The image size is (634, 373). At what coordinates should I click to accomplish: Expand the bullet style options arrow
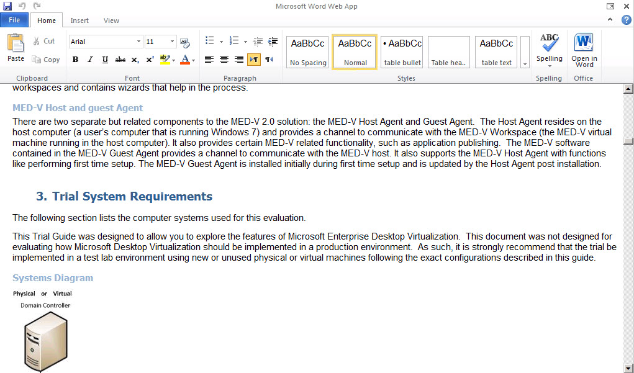tap(221, 42)
